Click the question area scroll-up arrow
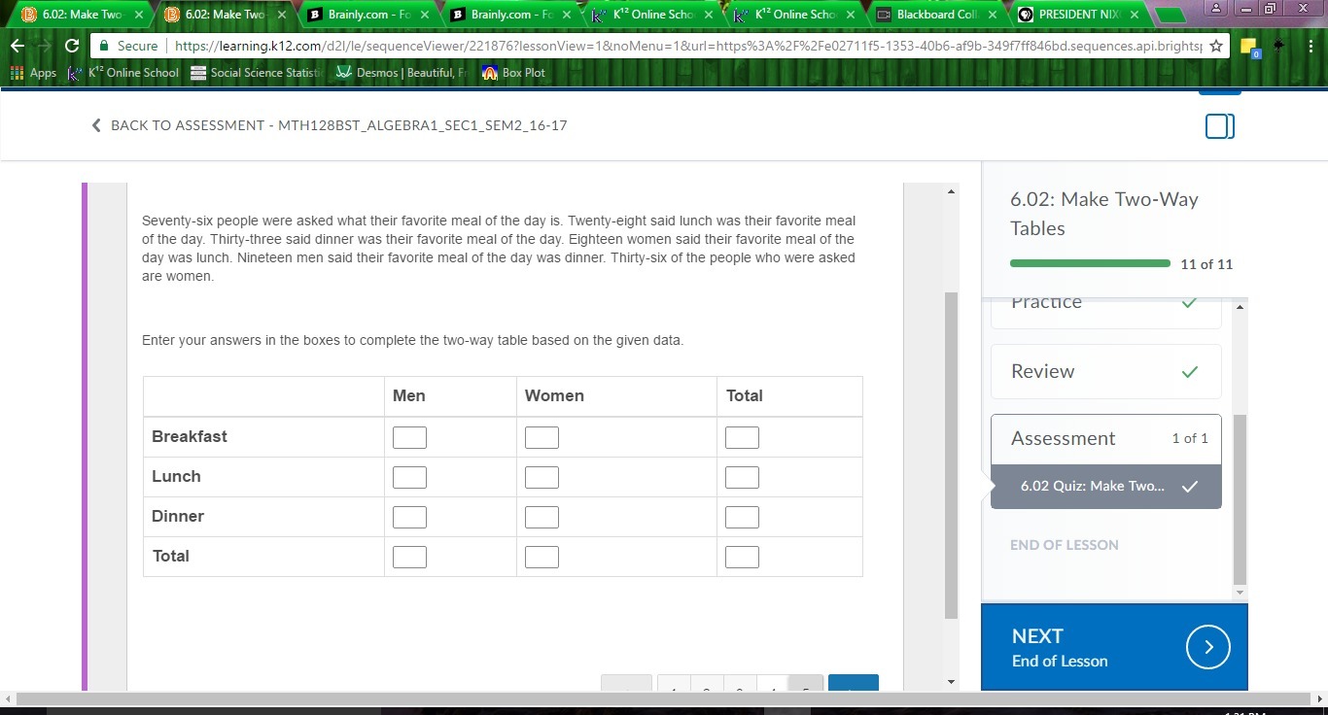The image size is (1328, 715). (951, 190)
